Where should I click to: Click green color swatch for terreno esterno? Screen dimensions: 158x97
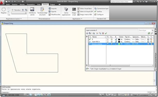click(119, 44)
